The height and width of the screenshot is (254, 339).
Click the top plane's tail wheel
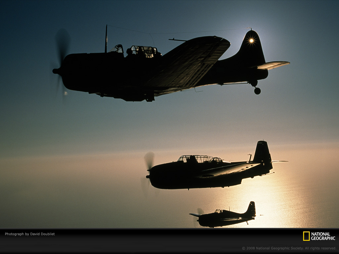(257, 91)
